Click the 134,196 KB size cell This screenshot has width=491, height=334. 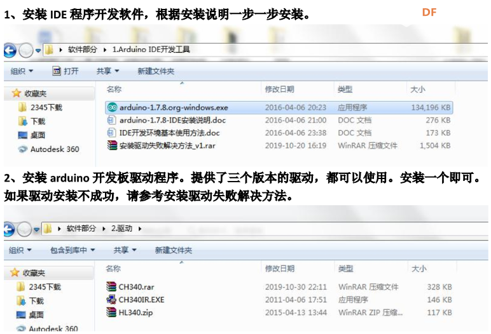(431, 107)
